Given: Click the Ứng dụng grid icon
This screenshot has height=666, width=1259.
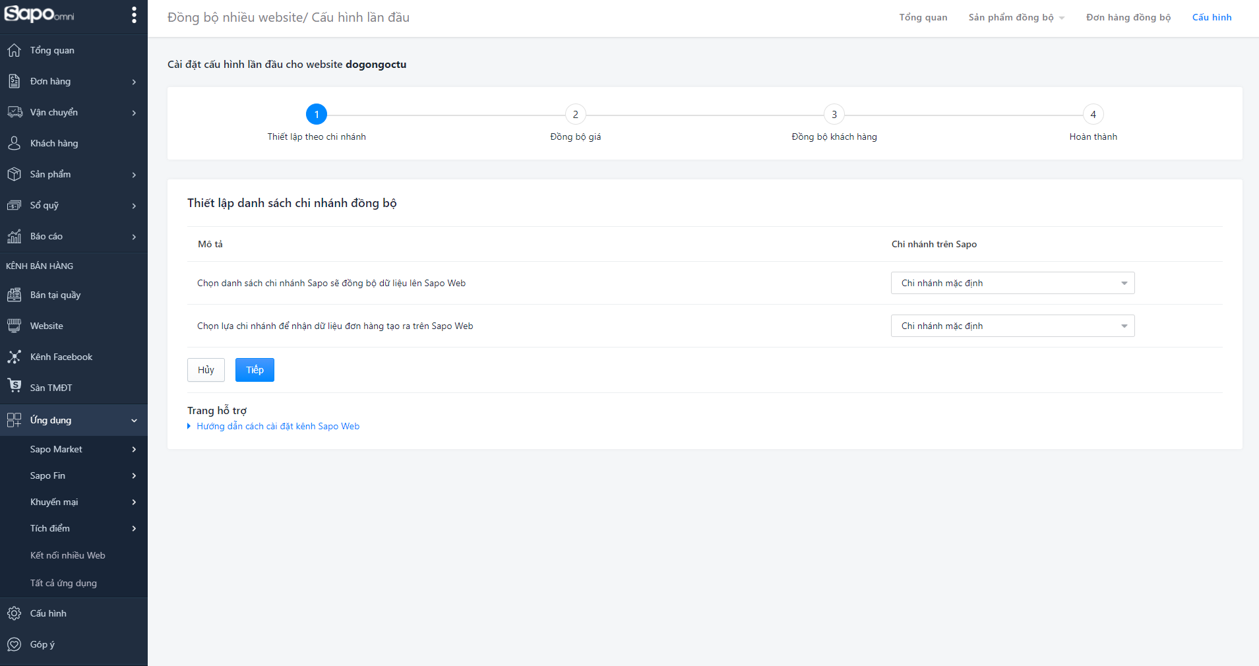Looking at the screenshot, I should pyautogui.click(x=14, y=420).
